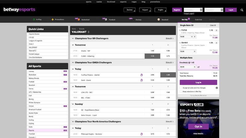
Task: Collapse Champions Tour EMEA Challengers section
Action: click(x=73, y=63)
